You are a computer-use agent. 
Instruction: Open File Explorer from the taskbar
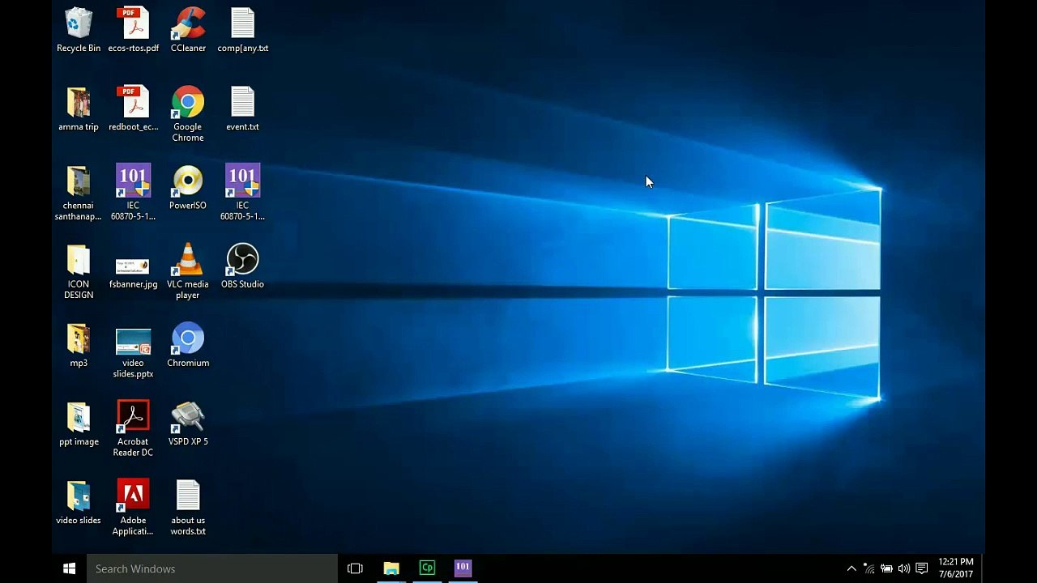pyautogui.click(x=391, y=568)
